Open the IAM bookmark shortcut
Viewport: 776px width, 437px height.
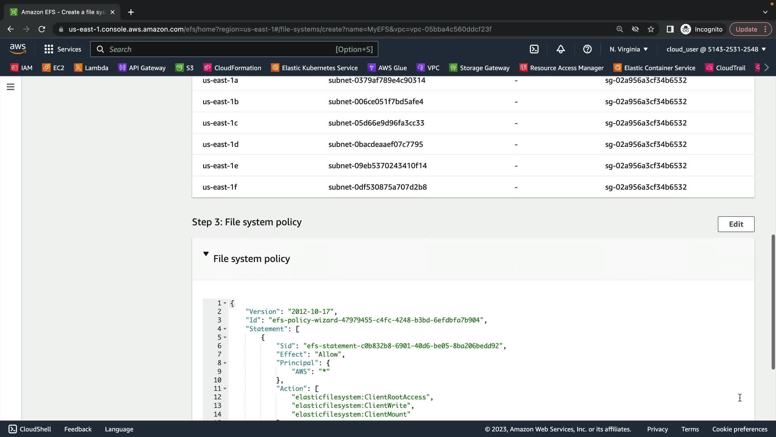(x=21, y=68)
